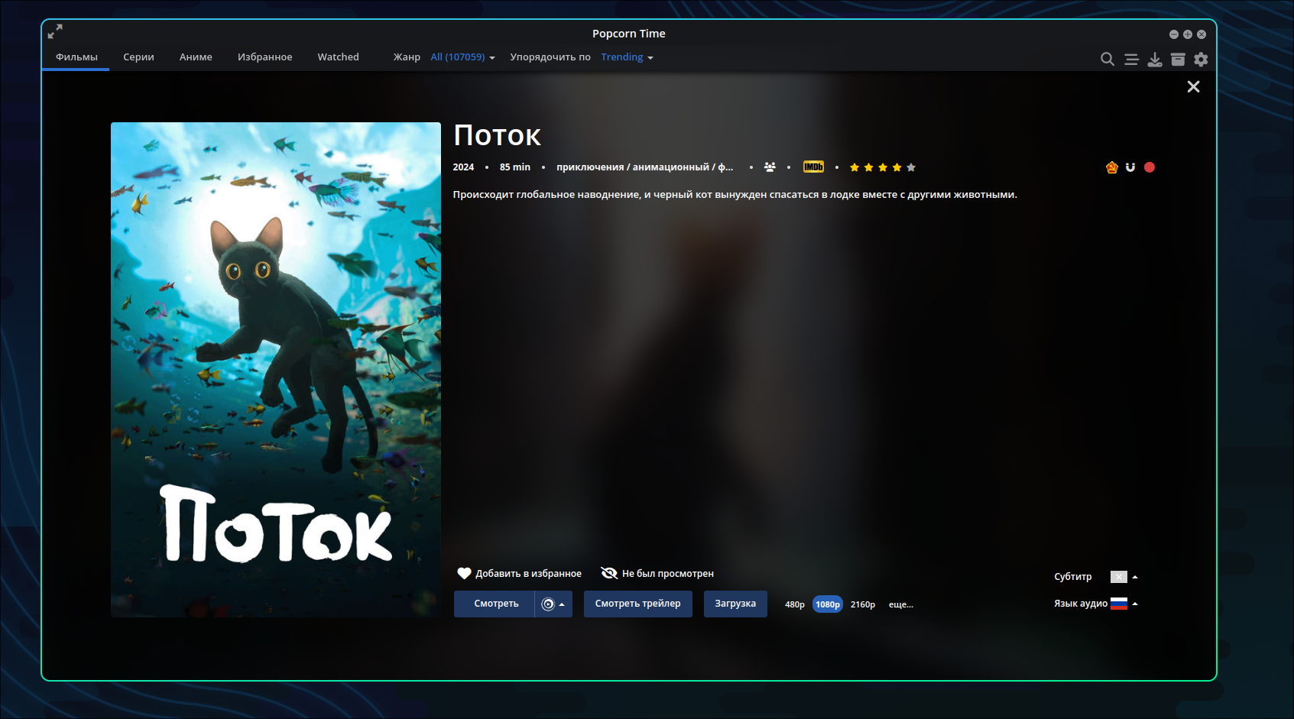Click the IMDb badge icon
This screenshot has height=719, width=1294.
(813, 167)
